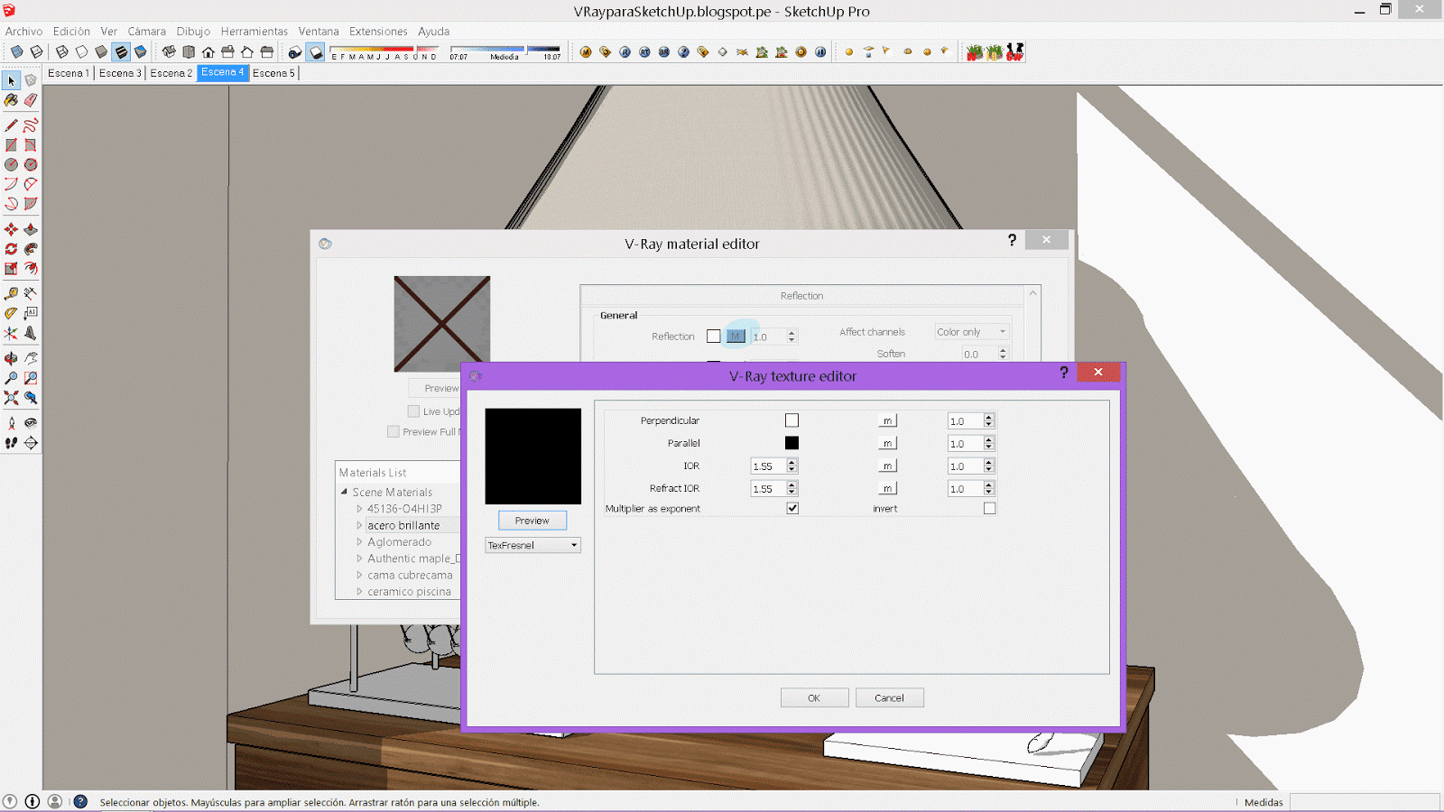Expand the acero brillante material entry
The width and height of the screenshot is (1444, 812).
tap(359, 525)
